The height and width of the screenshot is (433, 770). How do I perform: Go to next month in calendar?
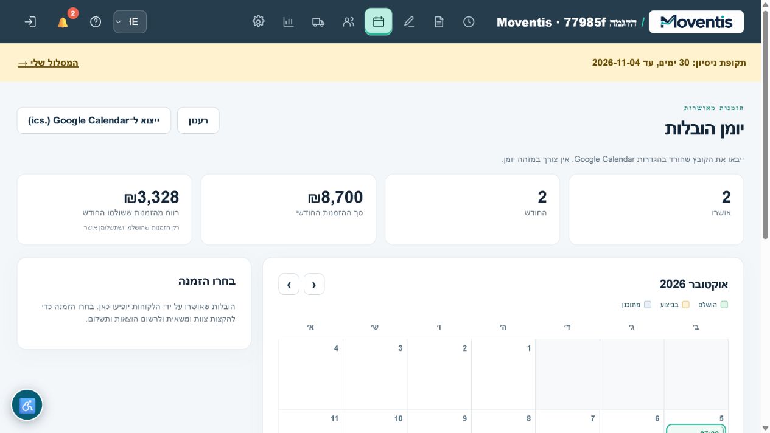[x=289, y=284]
